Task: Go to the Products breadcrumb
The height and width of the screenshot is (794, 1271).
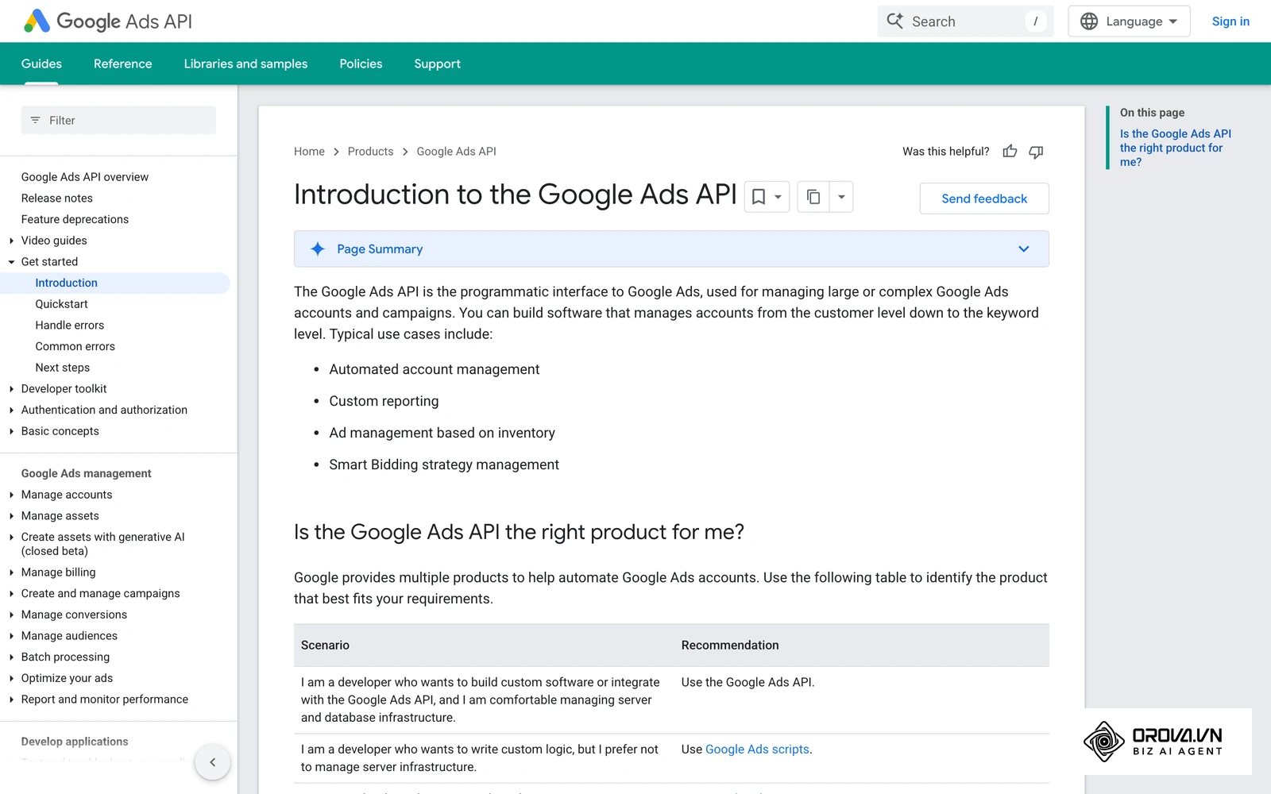Action: coord(370,152)
